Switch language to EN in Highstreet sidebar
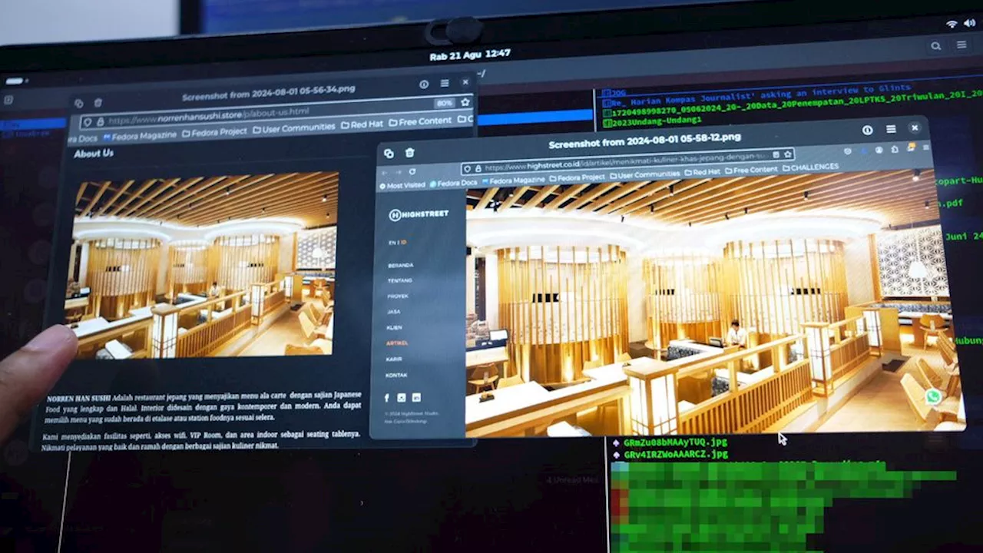The height and width of the screenshot is (553, 983). click(392, 243)
